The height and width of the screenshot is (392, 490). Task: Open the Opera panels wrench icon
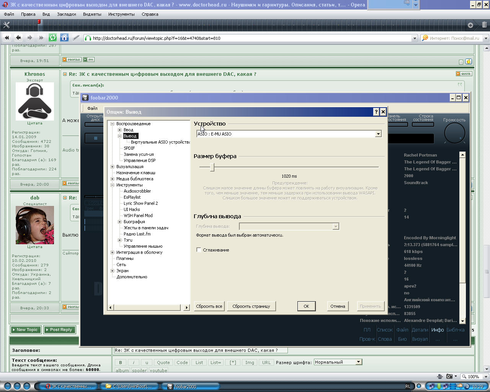click(x=6, y=25)
